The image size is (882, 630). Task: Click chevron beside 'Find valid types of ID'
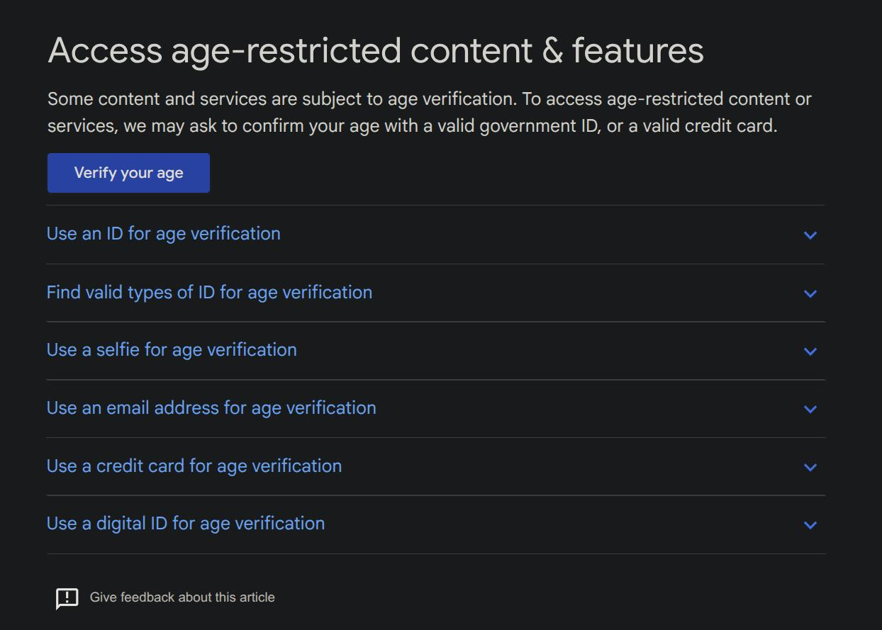tap(810, 293)
